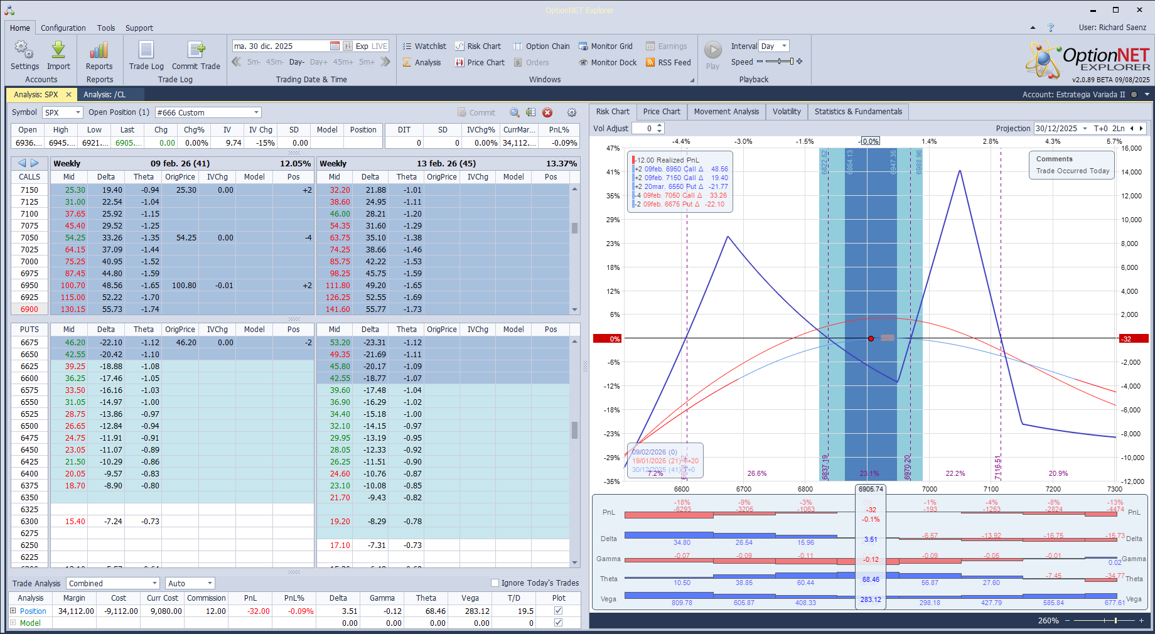Open the Configuration menu
The height and width of the screenshot is (634, 1155).
[63, 28]
